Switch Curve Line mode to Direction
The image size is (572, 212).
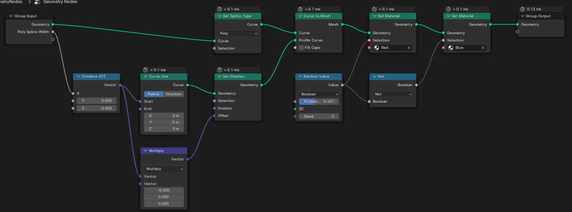(x=173, y=94)
